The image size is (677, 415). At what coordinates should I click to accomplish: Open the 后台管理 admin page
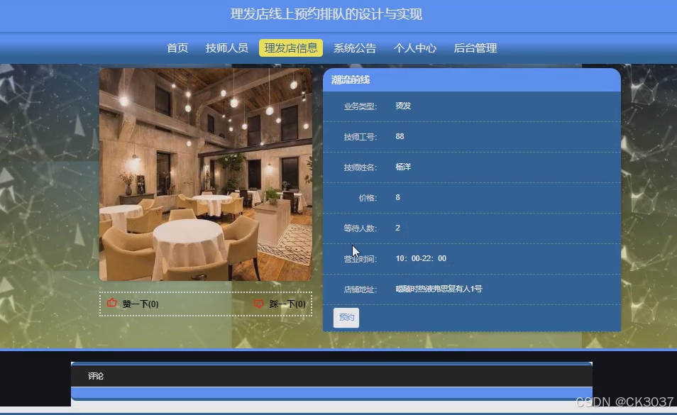point(476,48)
